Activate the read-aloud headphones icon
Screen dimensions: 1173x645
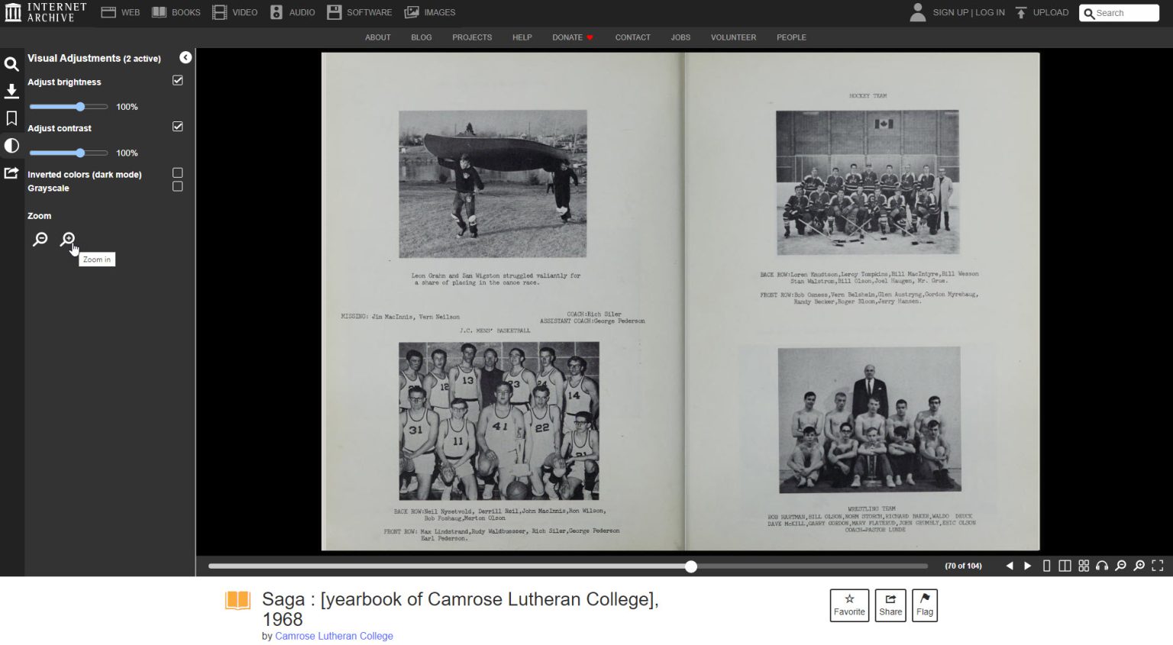(x=1102, y=566)
